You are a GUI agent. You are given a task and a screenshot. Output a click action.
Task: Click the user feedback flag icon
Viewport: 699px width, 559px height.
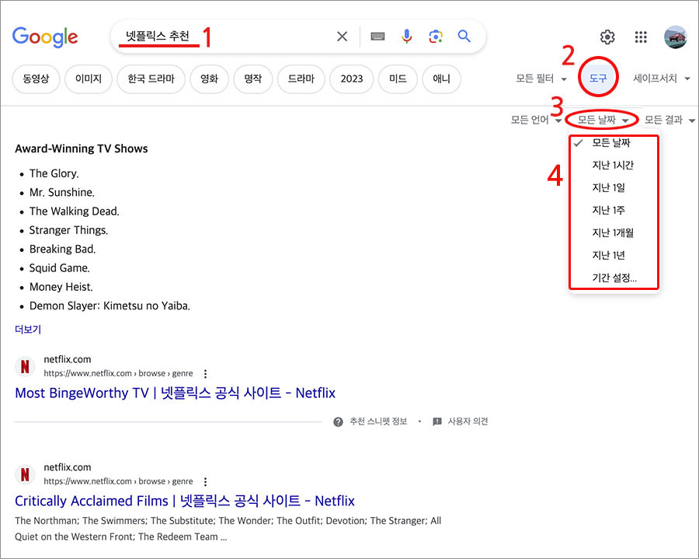(x=437, y=421)
